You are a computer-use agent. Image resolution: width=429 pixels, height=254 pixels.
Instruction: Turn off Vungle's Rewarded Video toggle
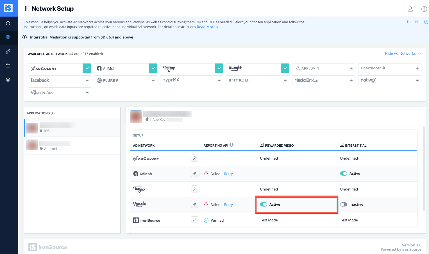(264, 204)
